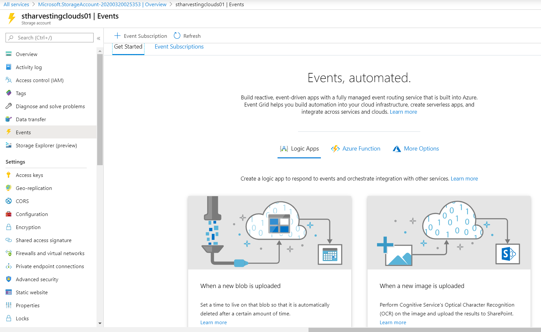Click the Search (Ctrl+/) input field
This screenshot has height=332, width=541.
pos(50,37)
